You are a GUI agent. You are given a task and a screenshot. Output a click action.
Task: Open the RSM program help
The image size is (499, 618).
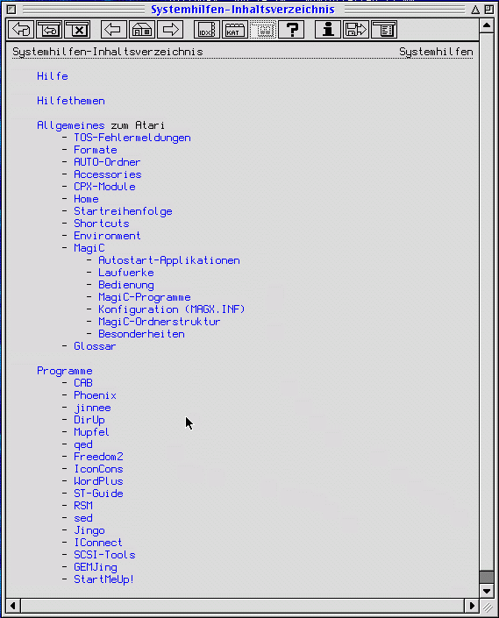pyautogui.click(x=83, y=506)
